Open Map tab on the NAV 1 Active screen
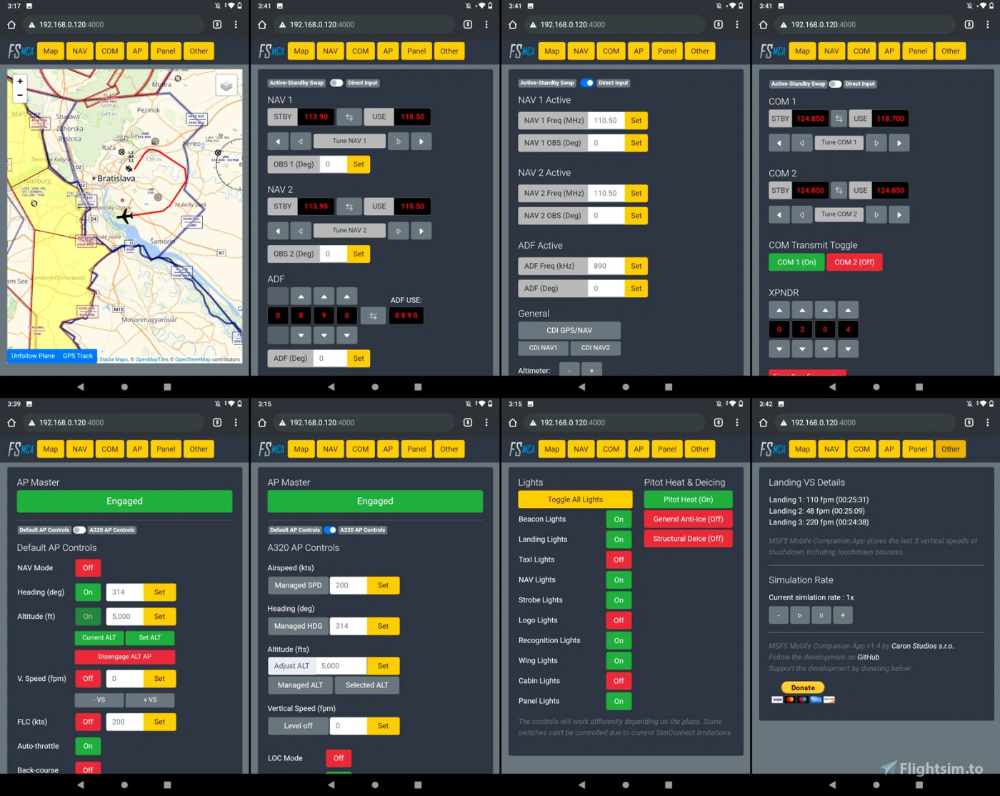Screen dimensions: 1000x796 tap(552, 51)
